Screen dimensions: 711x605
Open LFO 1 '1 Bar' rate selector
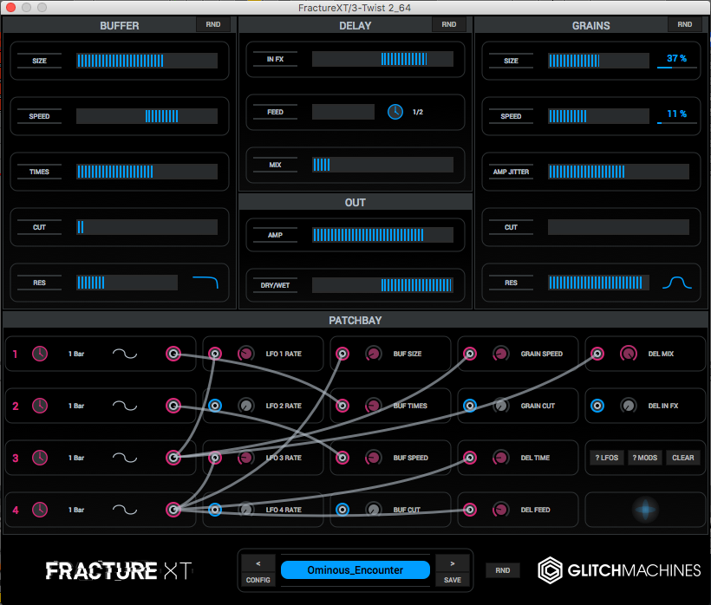[76, 354]
